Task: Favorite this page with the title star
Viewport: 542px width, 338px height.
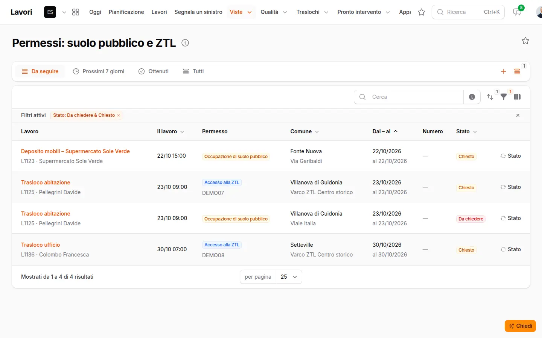Action: pyautogui.click(x=525, y=41)
